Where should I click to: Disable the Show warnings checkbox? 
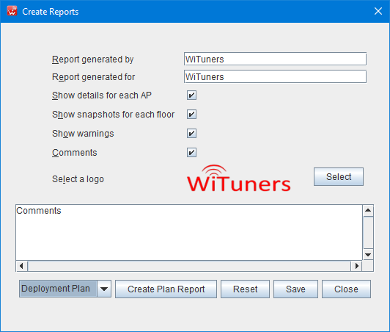click(x=191, y=134)
